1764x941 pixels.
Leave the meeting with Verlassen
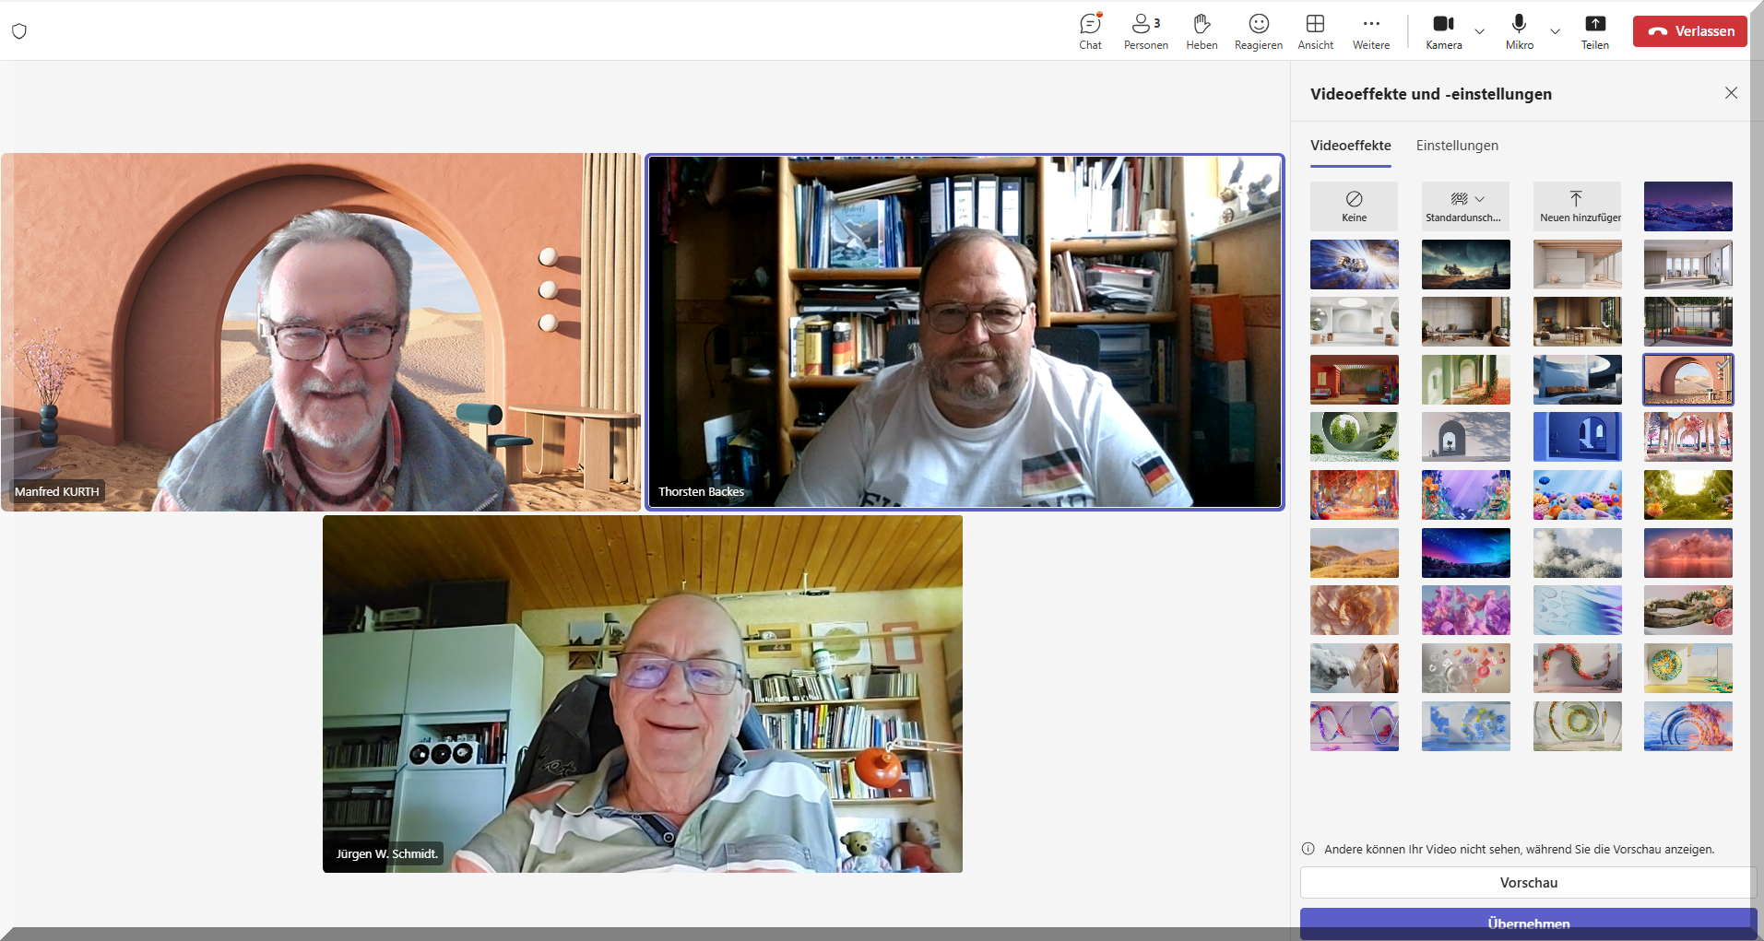1690,31
